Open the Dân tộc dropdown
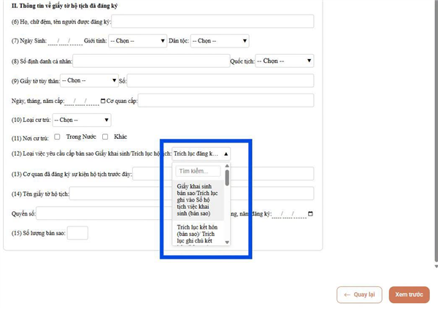Screen dimensions: 438x309 tap(220, 41)
